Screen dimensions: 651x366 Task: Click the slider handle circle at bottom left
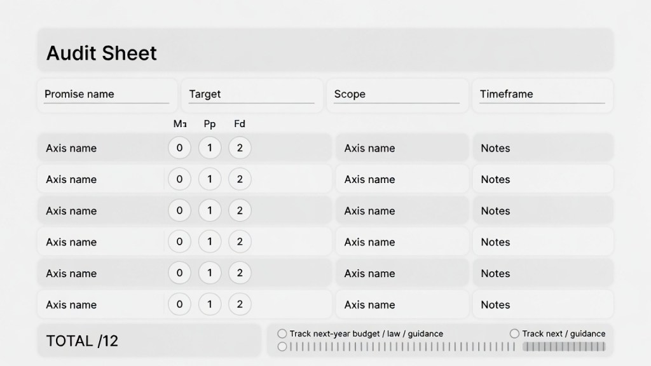[282, 347]
